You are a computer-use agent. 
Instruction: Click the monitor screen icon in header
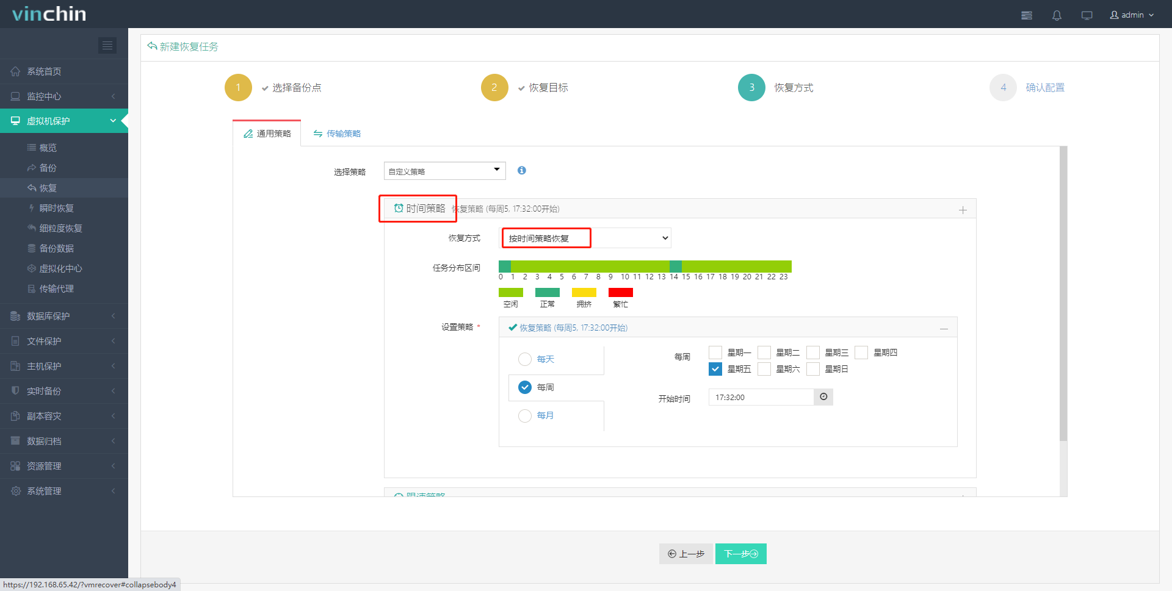pyautogui.click(x=1087, y=15)
